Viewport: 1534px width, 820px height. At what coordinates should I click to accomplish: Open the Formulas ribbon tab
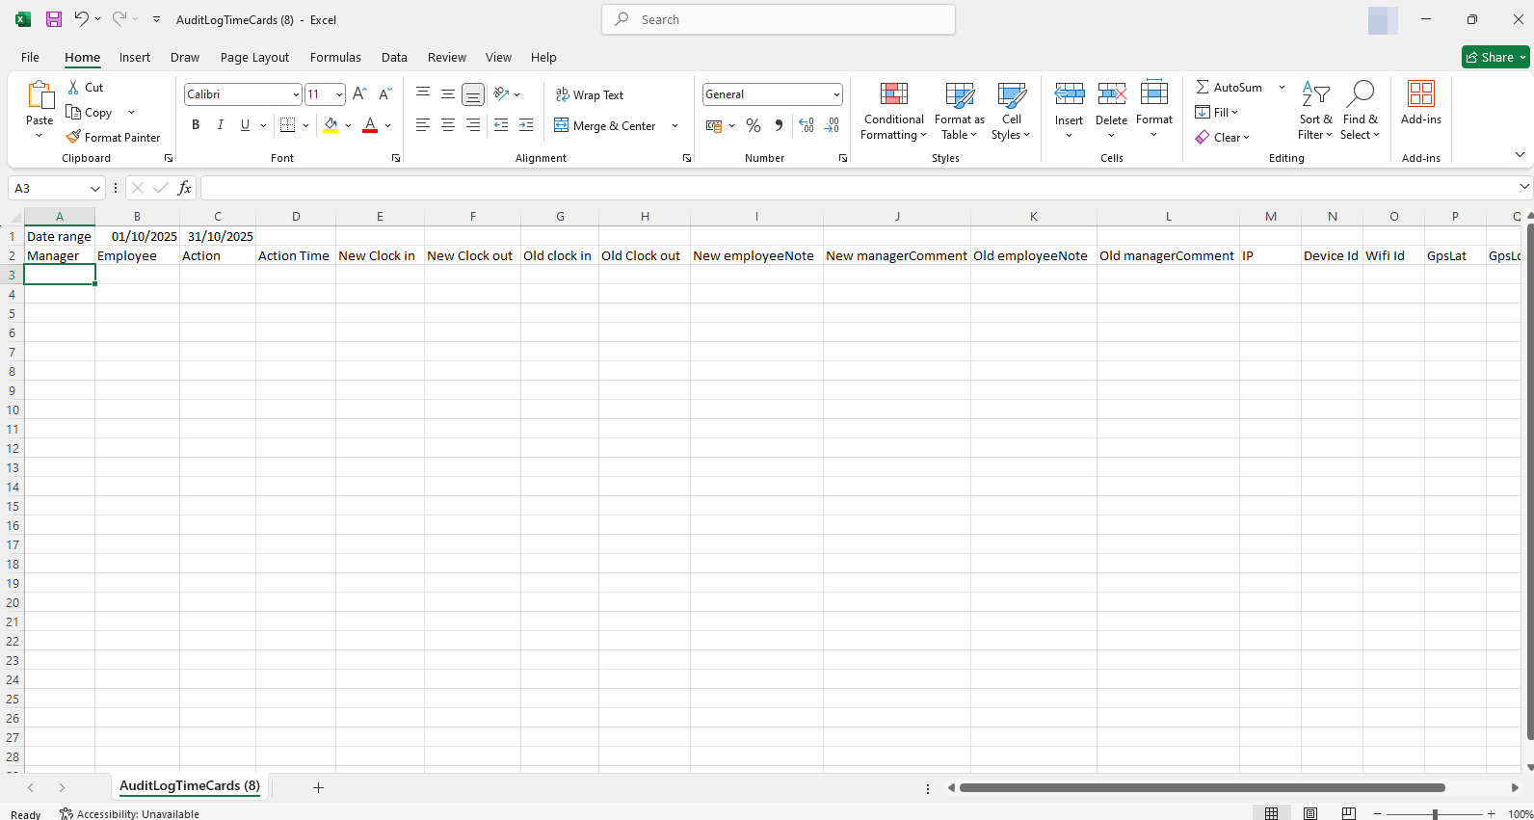pos(335,57)
